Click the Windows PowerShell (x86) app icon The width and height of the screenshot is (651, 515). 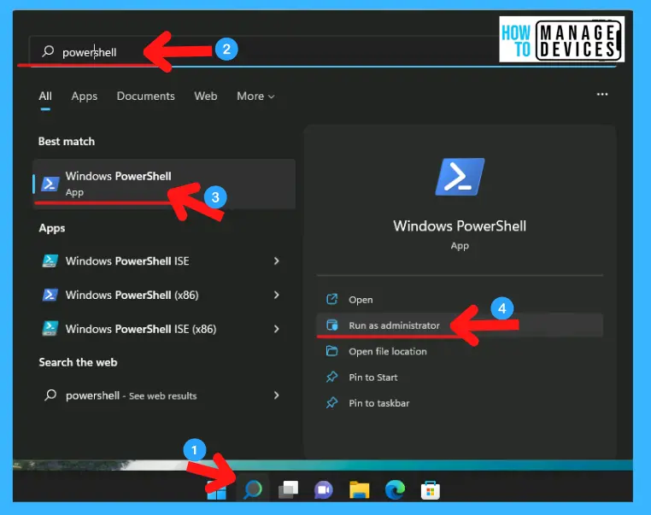[50, 295]
